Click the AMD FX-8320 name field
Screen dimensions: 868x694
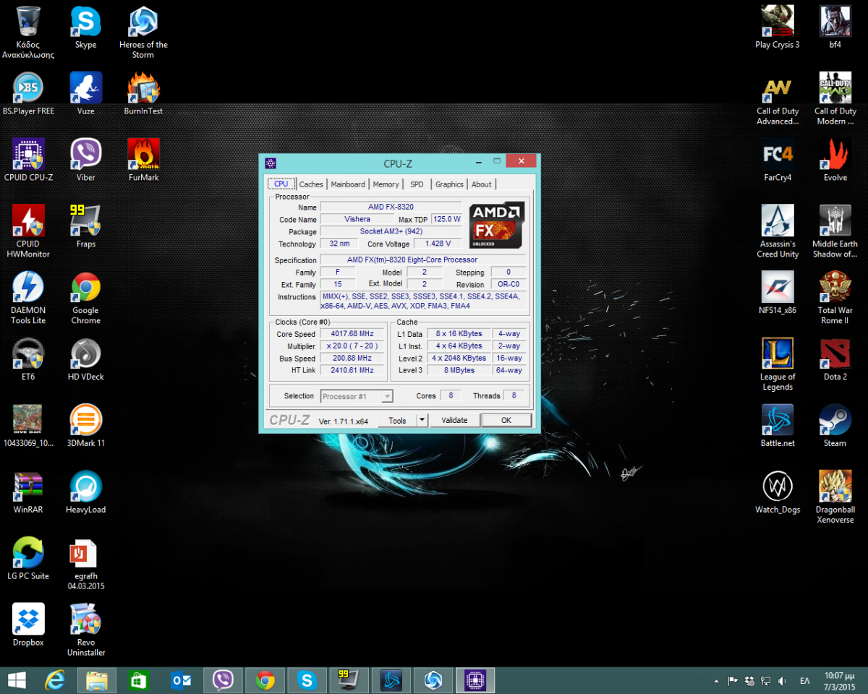(x=391, y=207)
